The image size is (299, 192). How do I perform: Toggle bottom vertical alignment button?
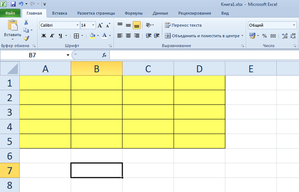pos(137,25)
